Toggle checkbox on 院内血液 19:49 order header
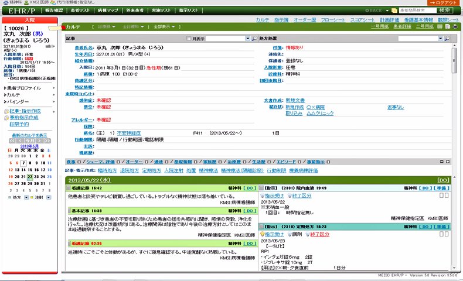463x281 pixels. coord(261,188)
